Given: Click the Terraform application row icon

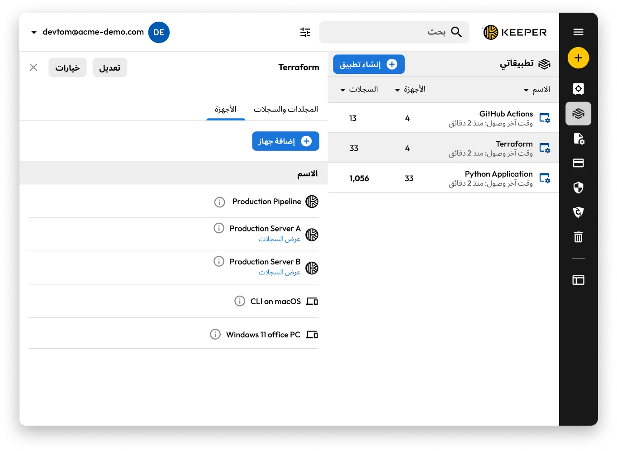Looking at the screenshot, I should (545, 148).
